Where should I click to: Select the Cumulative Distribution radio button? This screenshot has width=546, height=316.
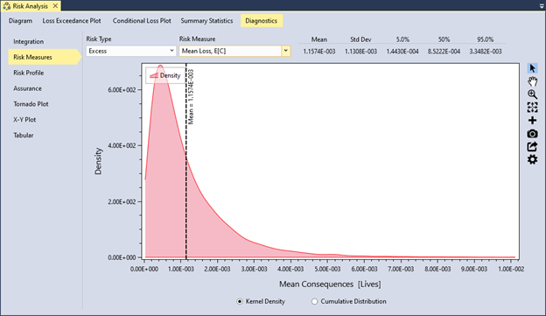[x=314, y=301]
